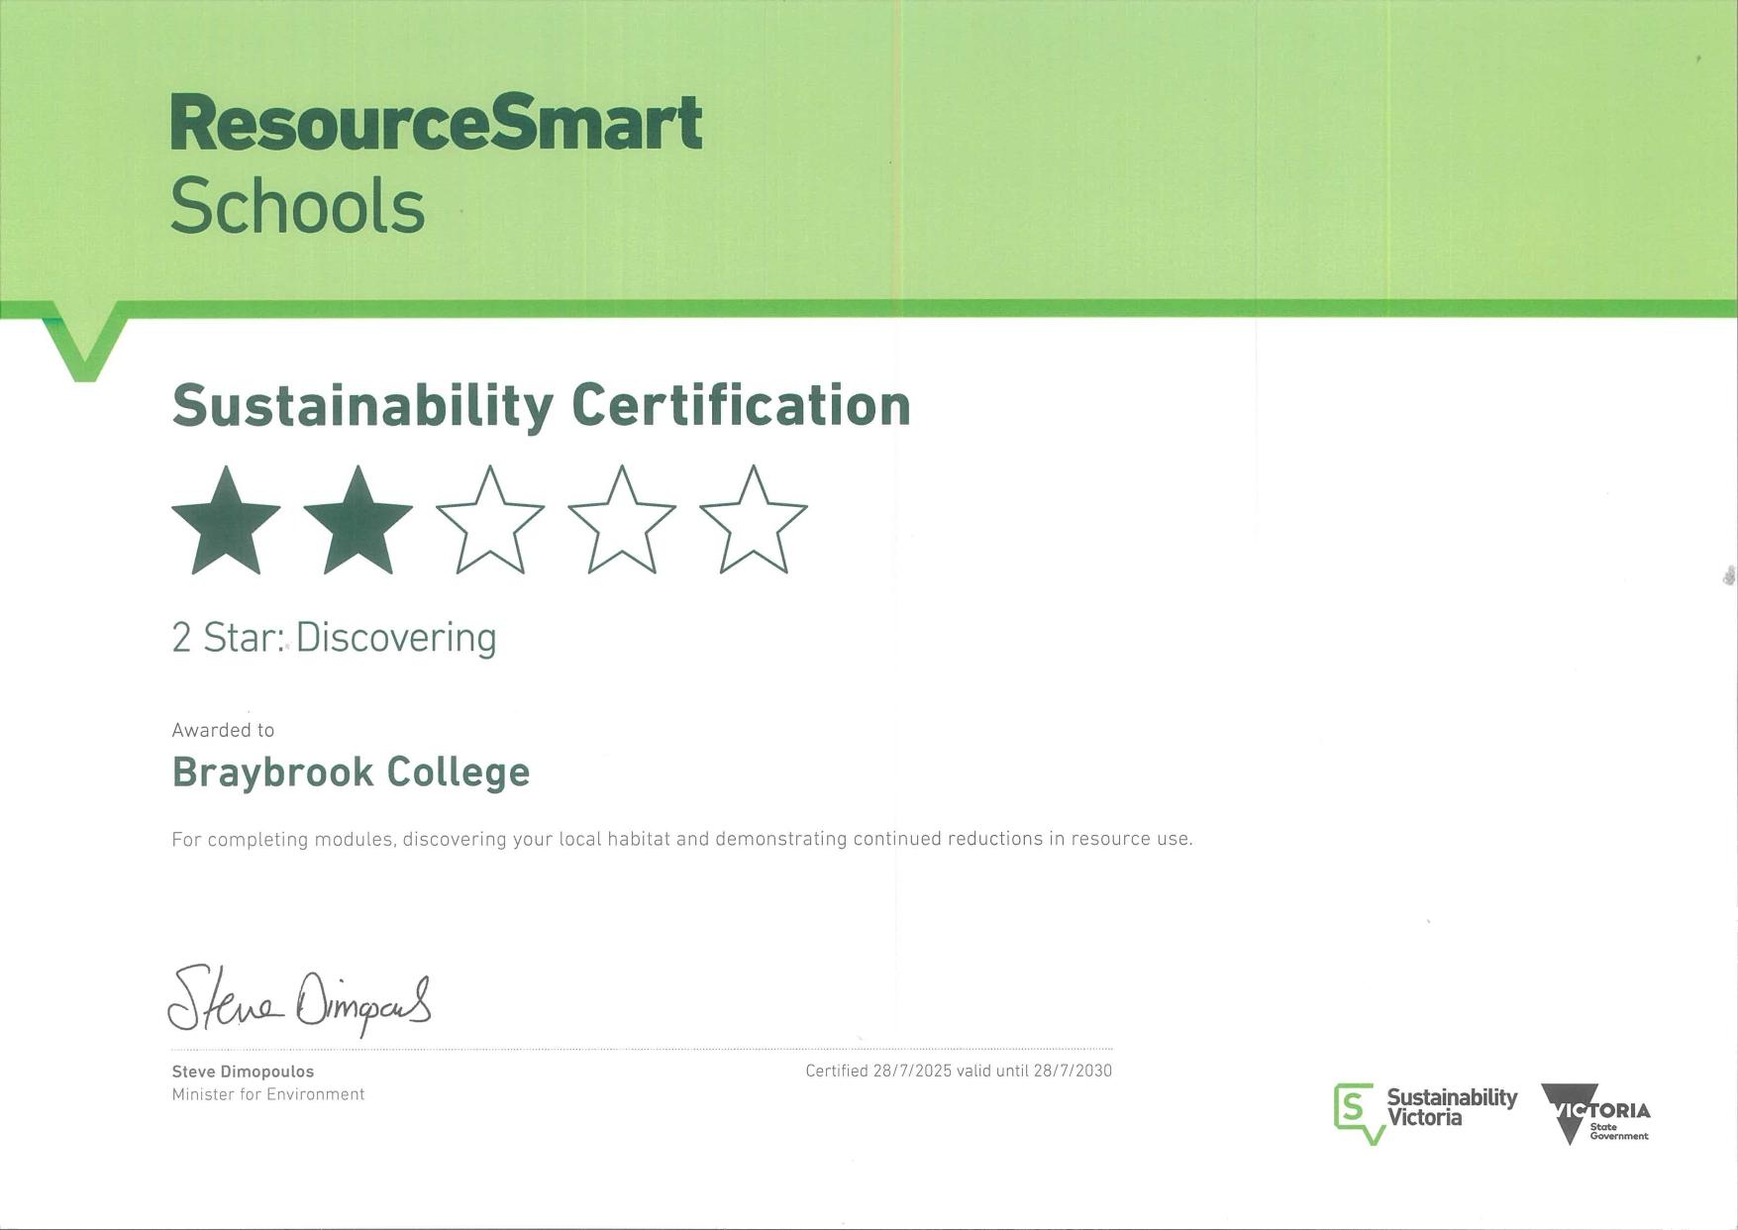The width and height of the screenshot is (1738, 1230).
Task: Click the "For completing modules" description sentence
Action: tap(681, 839)
